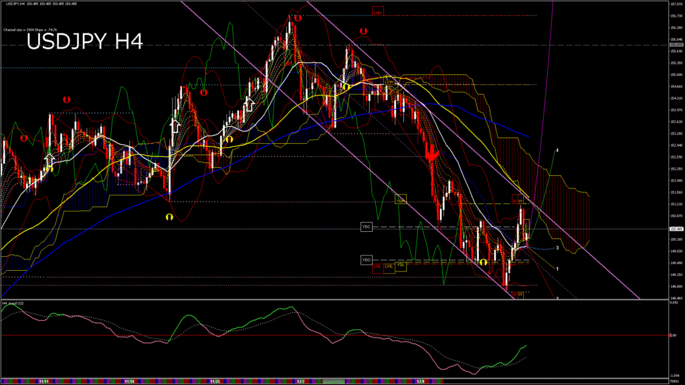This screenshot has height=385, width=685.
Task: Click the 0.00 level on MACD scale
Action: (673, 335)
